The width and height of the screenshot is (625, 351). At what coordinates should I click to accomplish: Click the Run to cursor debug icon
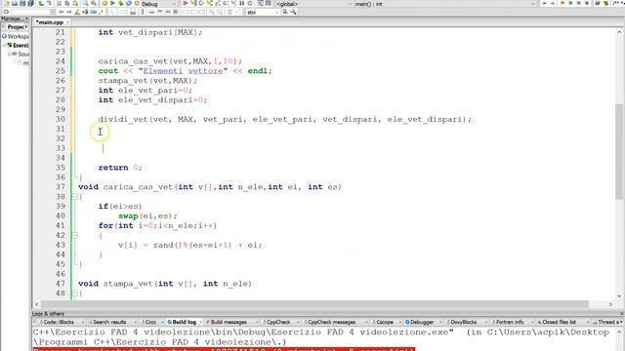193,3
